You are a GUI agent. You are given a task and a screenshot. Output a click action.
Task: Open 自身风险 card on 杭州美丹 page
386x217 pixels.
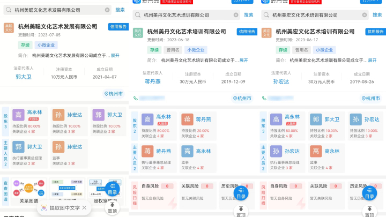point(158,196)
